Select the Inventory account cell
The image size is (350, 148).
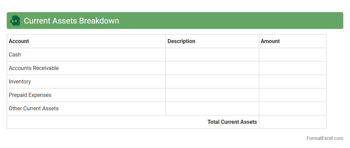20,82
